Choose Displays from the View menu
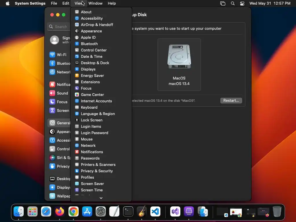This screenshot has width=296, height=222. tap(101, 69)
